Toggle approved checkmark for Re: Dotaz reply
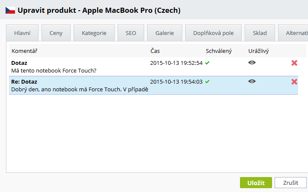Screen dimensions: 308x192 pyautogui.click(x=207, y=81)
